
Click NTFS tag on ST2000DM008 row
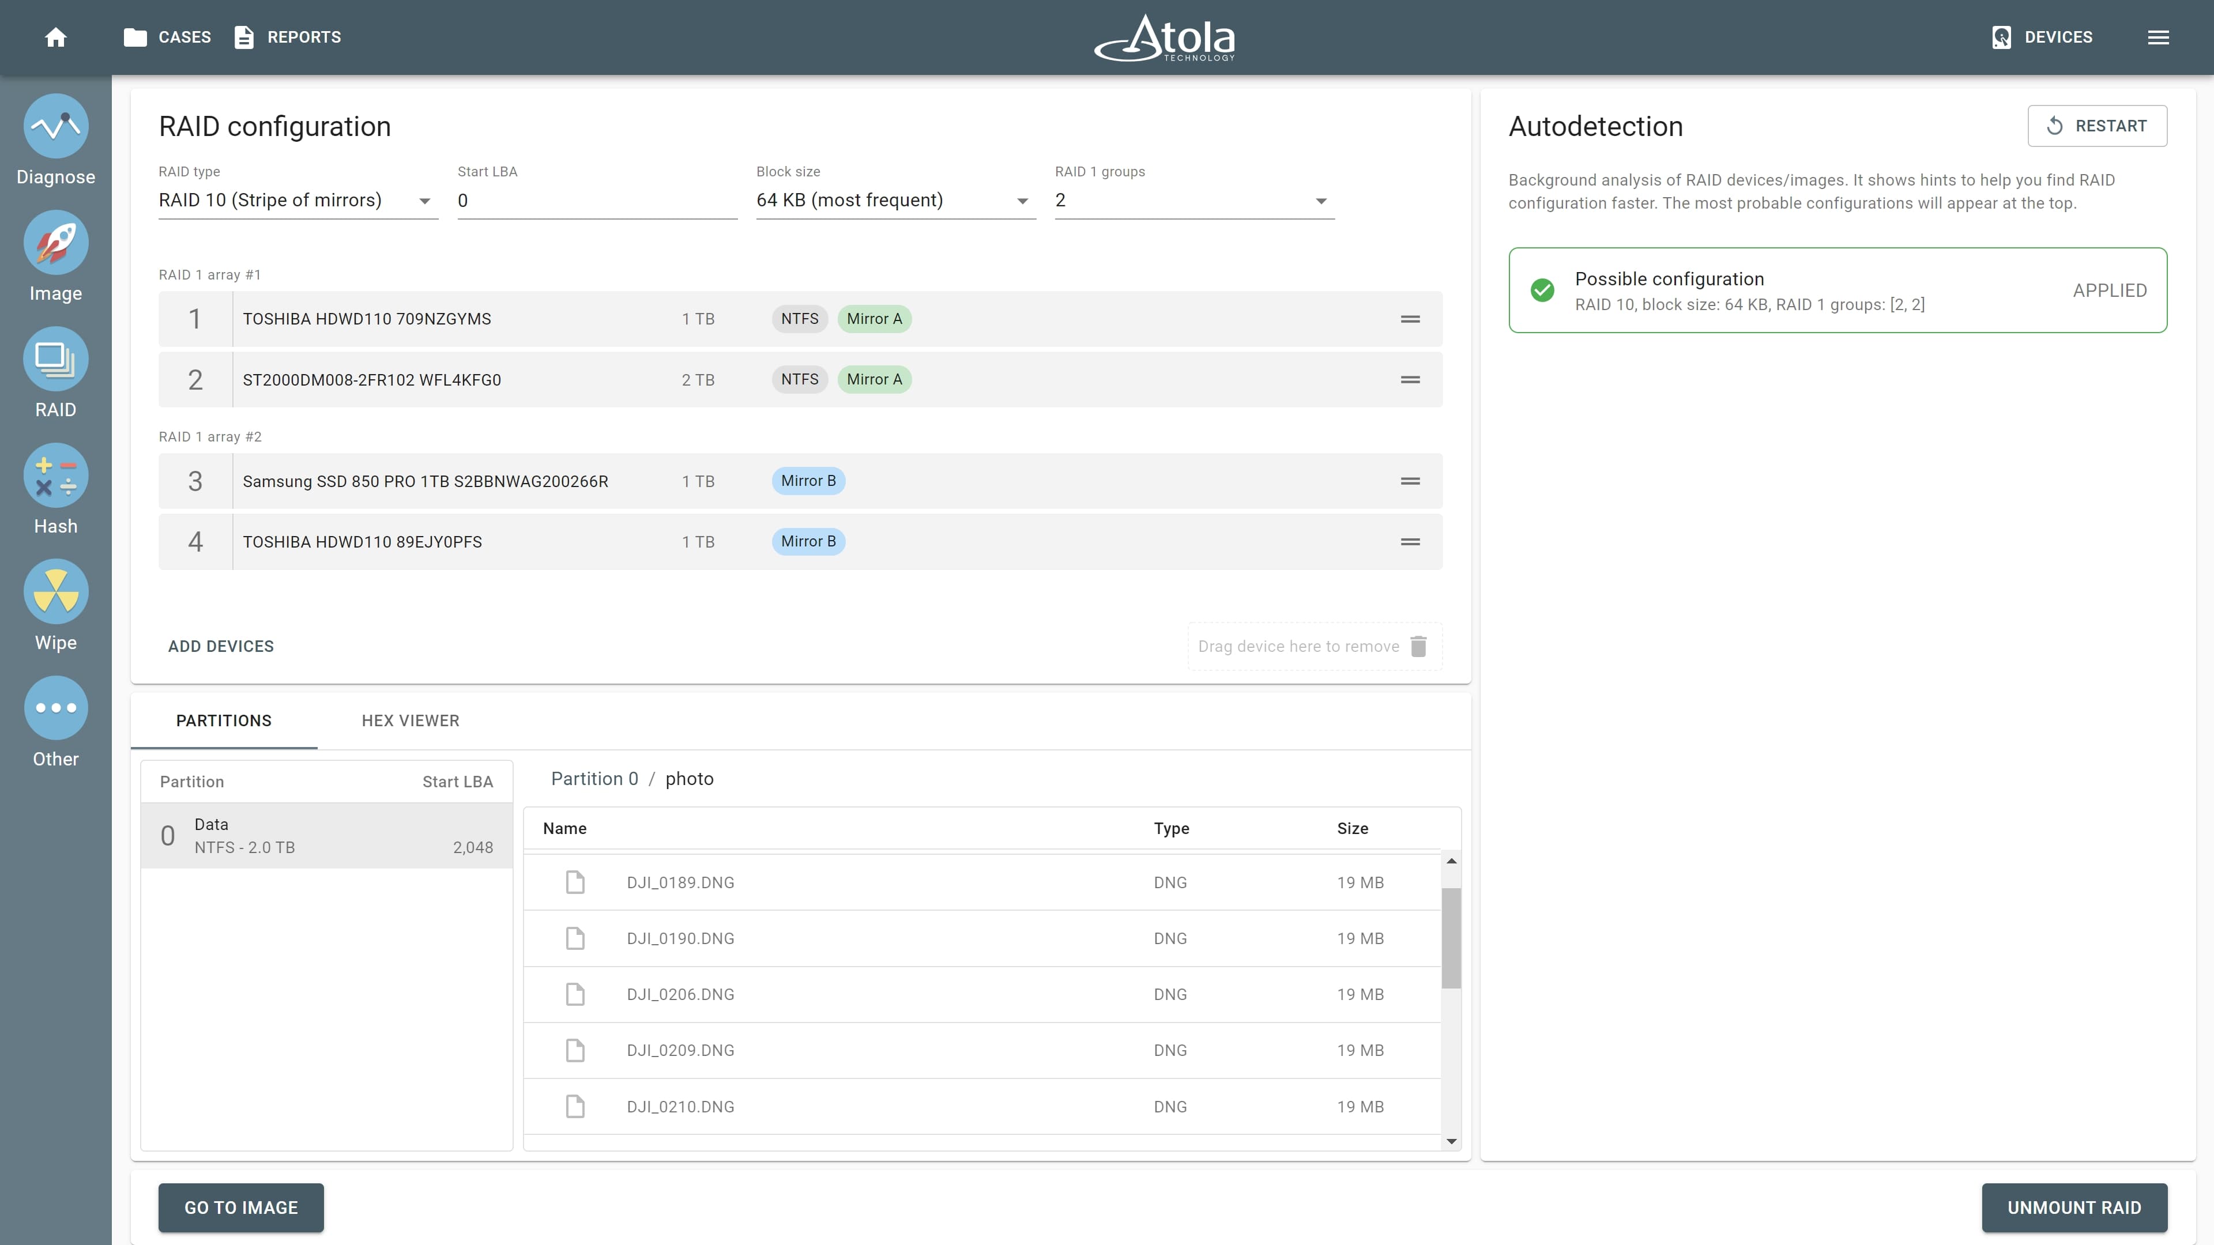(799, 380)
